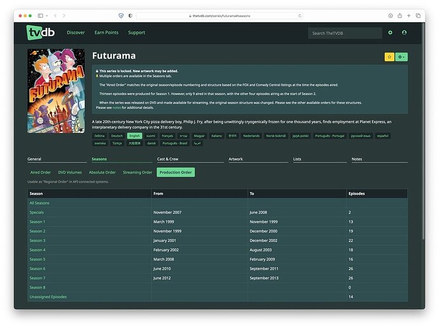
Task: Select Absolute Order
Action: pyautogui.click(x=102, y=172)
